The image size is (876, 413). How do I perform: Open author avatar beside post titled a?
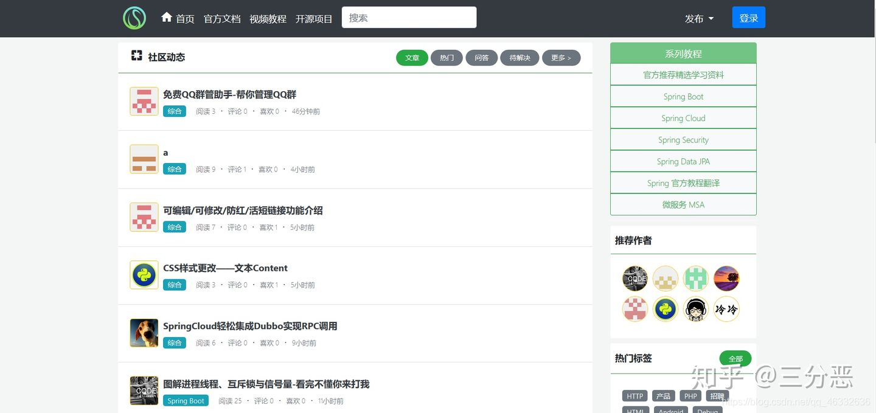(x=144, y=159)
